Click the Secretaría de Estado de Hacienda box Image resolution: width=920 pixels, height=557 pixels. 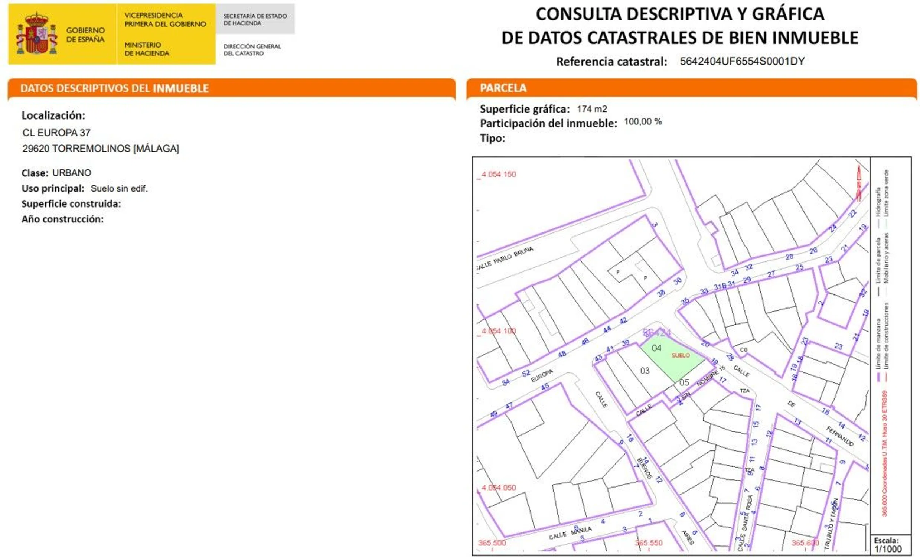(x=255, y=19)
